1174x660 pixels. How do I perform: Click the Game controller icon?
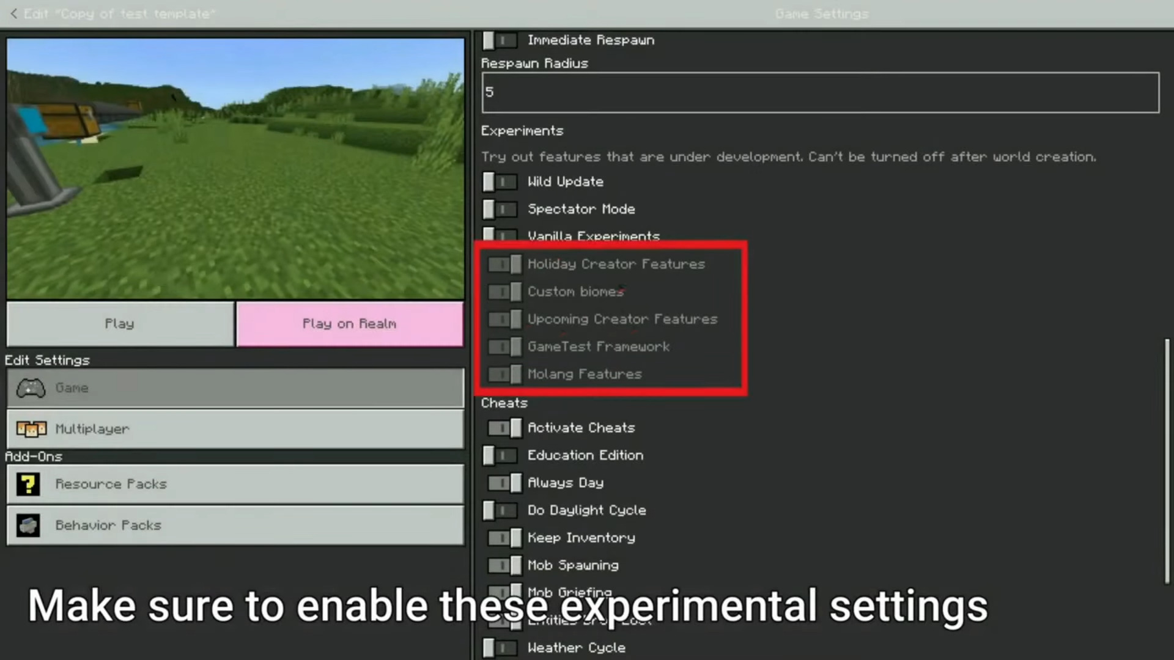[x=31, y=388]
